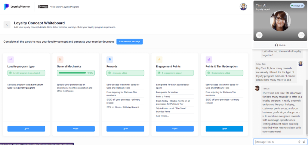Click the General Mechanics 100% progress bar
This screenshot has width=308, height=145.
click(76, 73)
